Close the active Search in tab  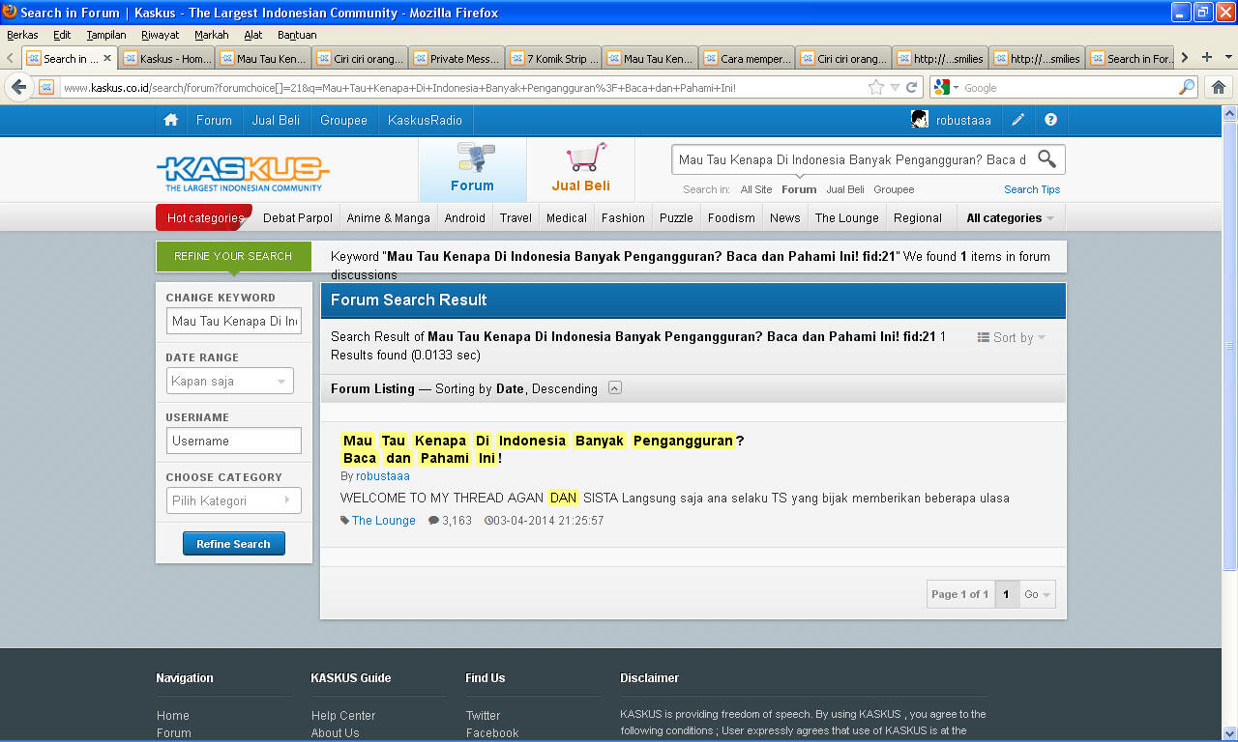click(x=107, y=58)
